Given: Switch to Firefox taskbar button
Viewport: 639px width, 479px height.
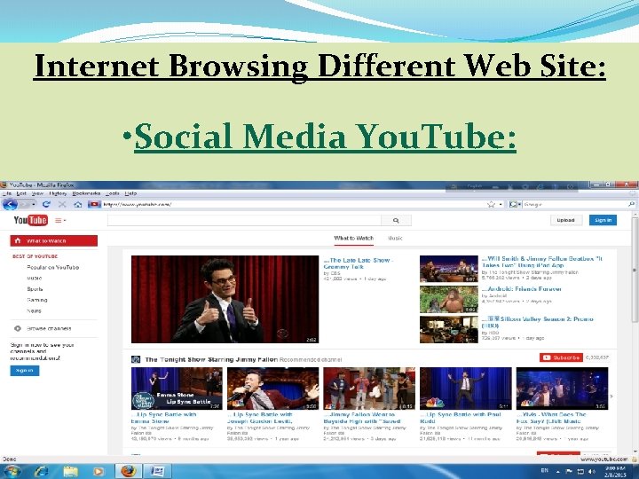Looking at the screenshot, I should 128,471.
